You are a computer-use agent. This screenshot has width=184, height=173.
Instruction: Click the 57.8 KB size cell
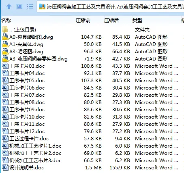[93, 139]
